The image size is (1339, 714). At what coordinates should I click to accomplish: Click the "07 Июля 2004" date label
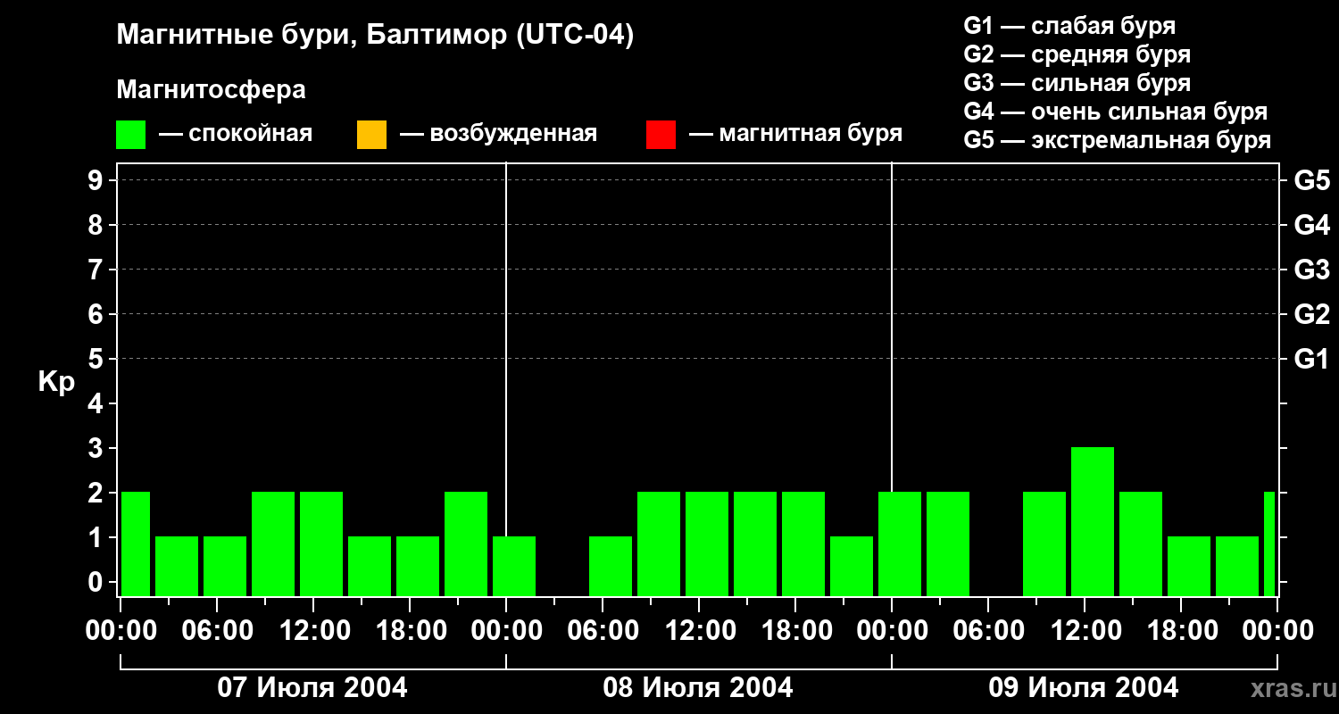tap(312, 687)
